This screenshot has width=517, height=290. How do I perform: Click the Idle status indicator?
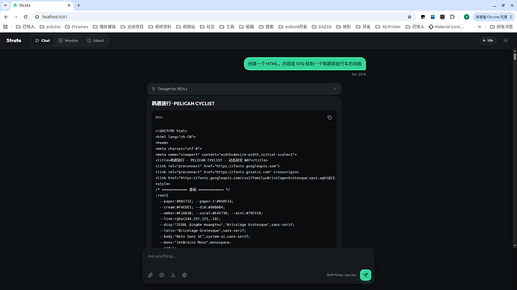[x=488, y=40]
